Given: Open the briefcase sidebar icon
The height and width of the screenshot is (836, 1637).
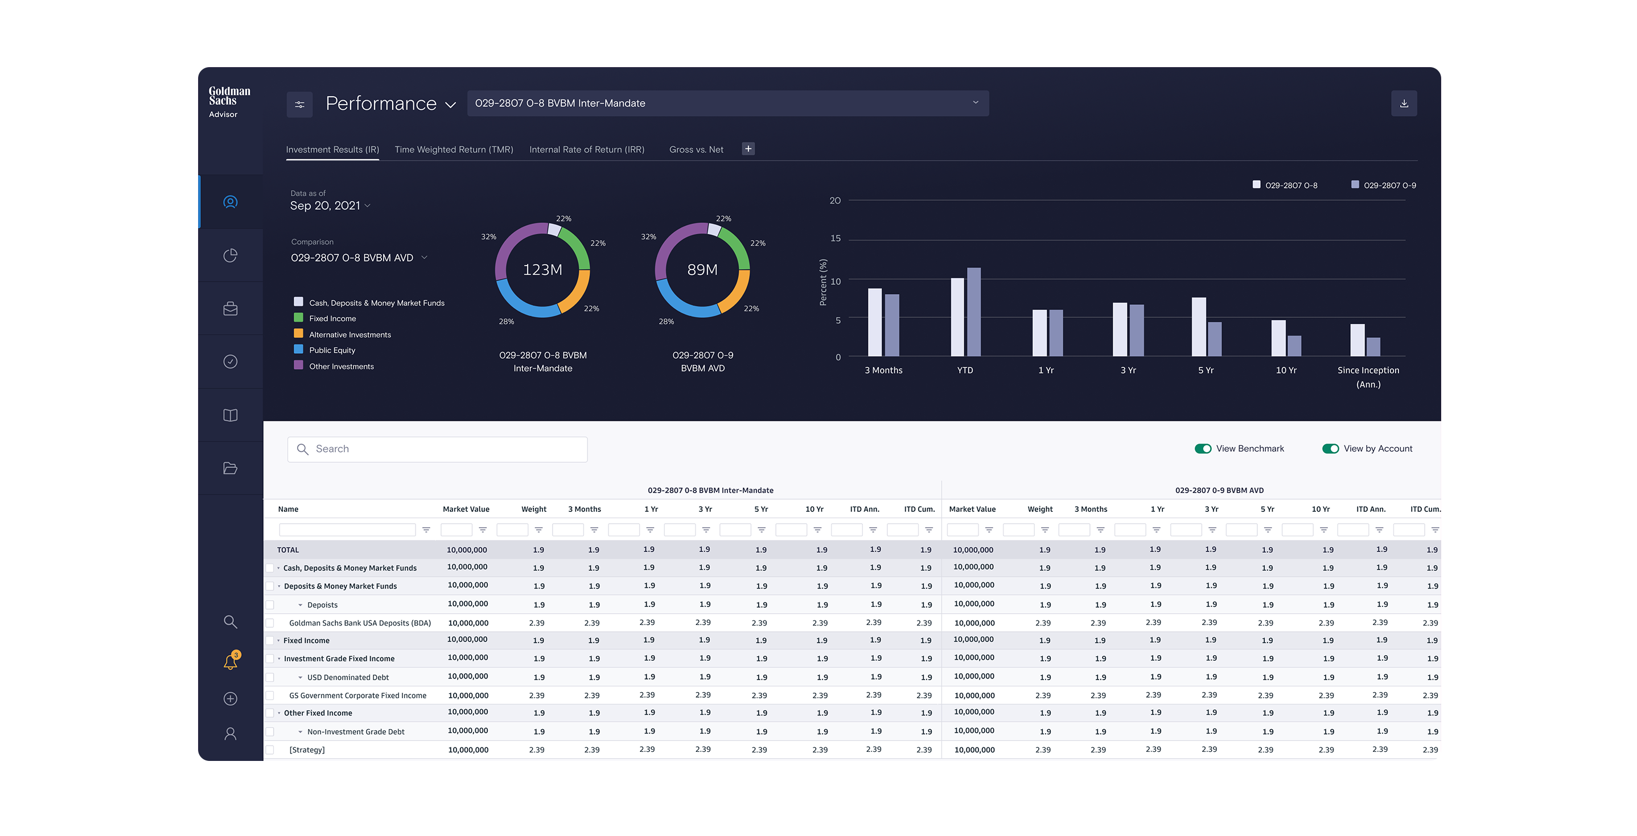Looking at the screenshot, I should click(x=230, y=308).
